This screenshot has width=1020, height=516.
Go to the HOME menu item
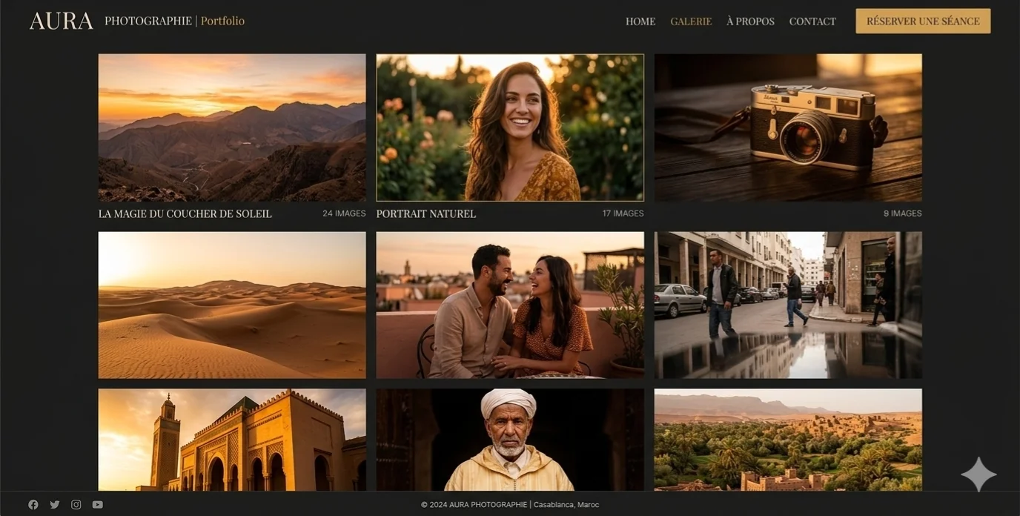(x=640, y=21)
